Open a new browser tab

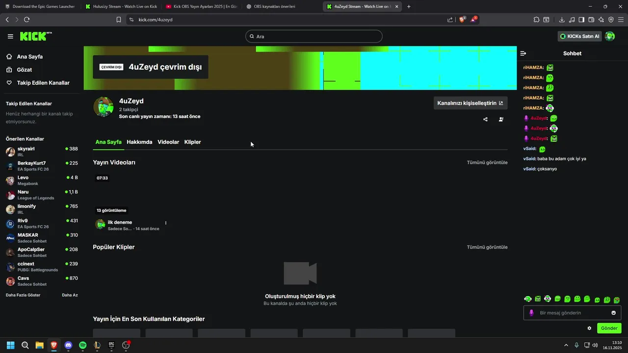409,6
